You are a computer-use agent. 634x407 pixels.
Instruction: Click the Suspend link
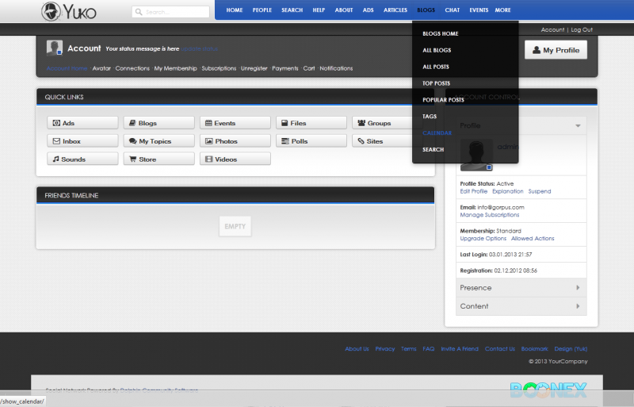point(540,191)
